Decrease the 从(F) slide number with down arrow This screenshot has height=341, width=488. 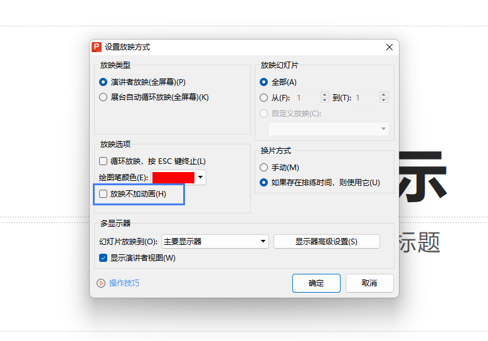pyautogui.click(x=325, y=100)
